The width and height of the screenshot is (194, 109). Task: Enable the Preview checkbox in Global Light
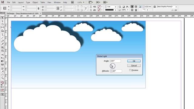click(x=130, y=70)
